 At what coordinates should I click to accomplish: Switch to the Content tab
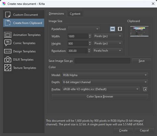[x=75, y=14]
